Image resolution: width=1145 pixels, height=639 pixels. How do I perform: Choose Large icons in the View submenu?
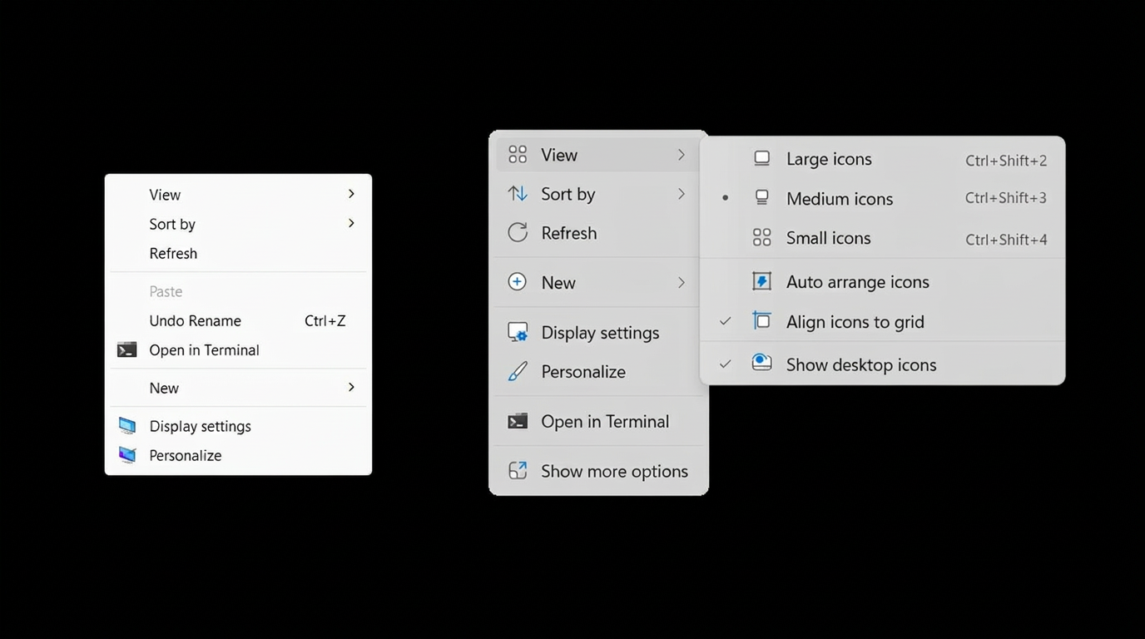coord(882,159)
